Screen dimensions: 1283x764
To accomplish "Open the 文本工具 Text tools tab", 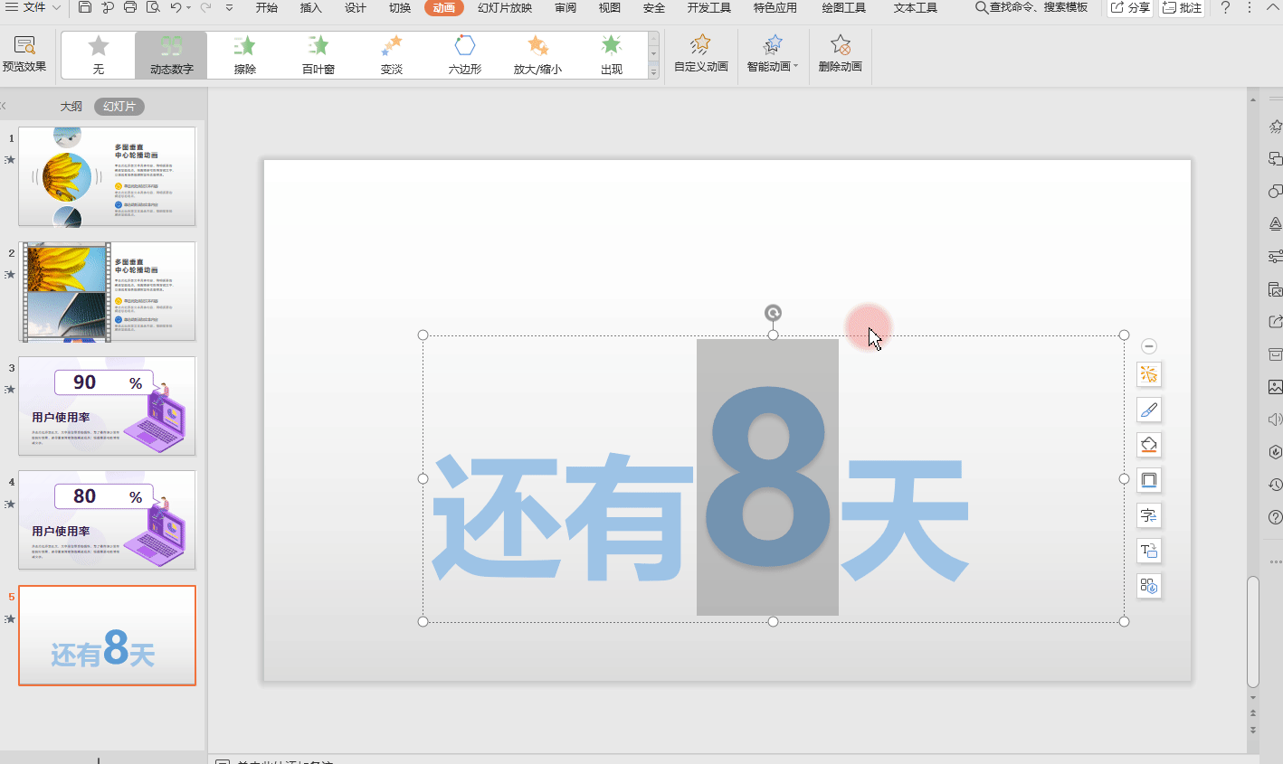I will (x=916, y=7).
